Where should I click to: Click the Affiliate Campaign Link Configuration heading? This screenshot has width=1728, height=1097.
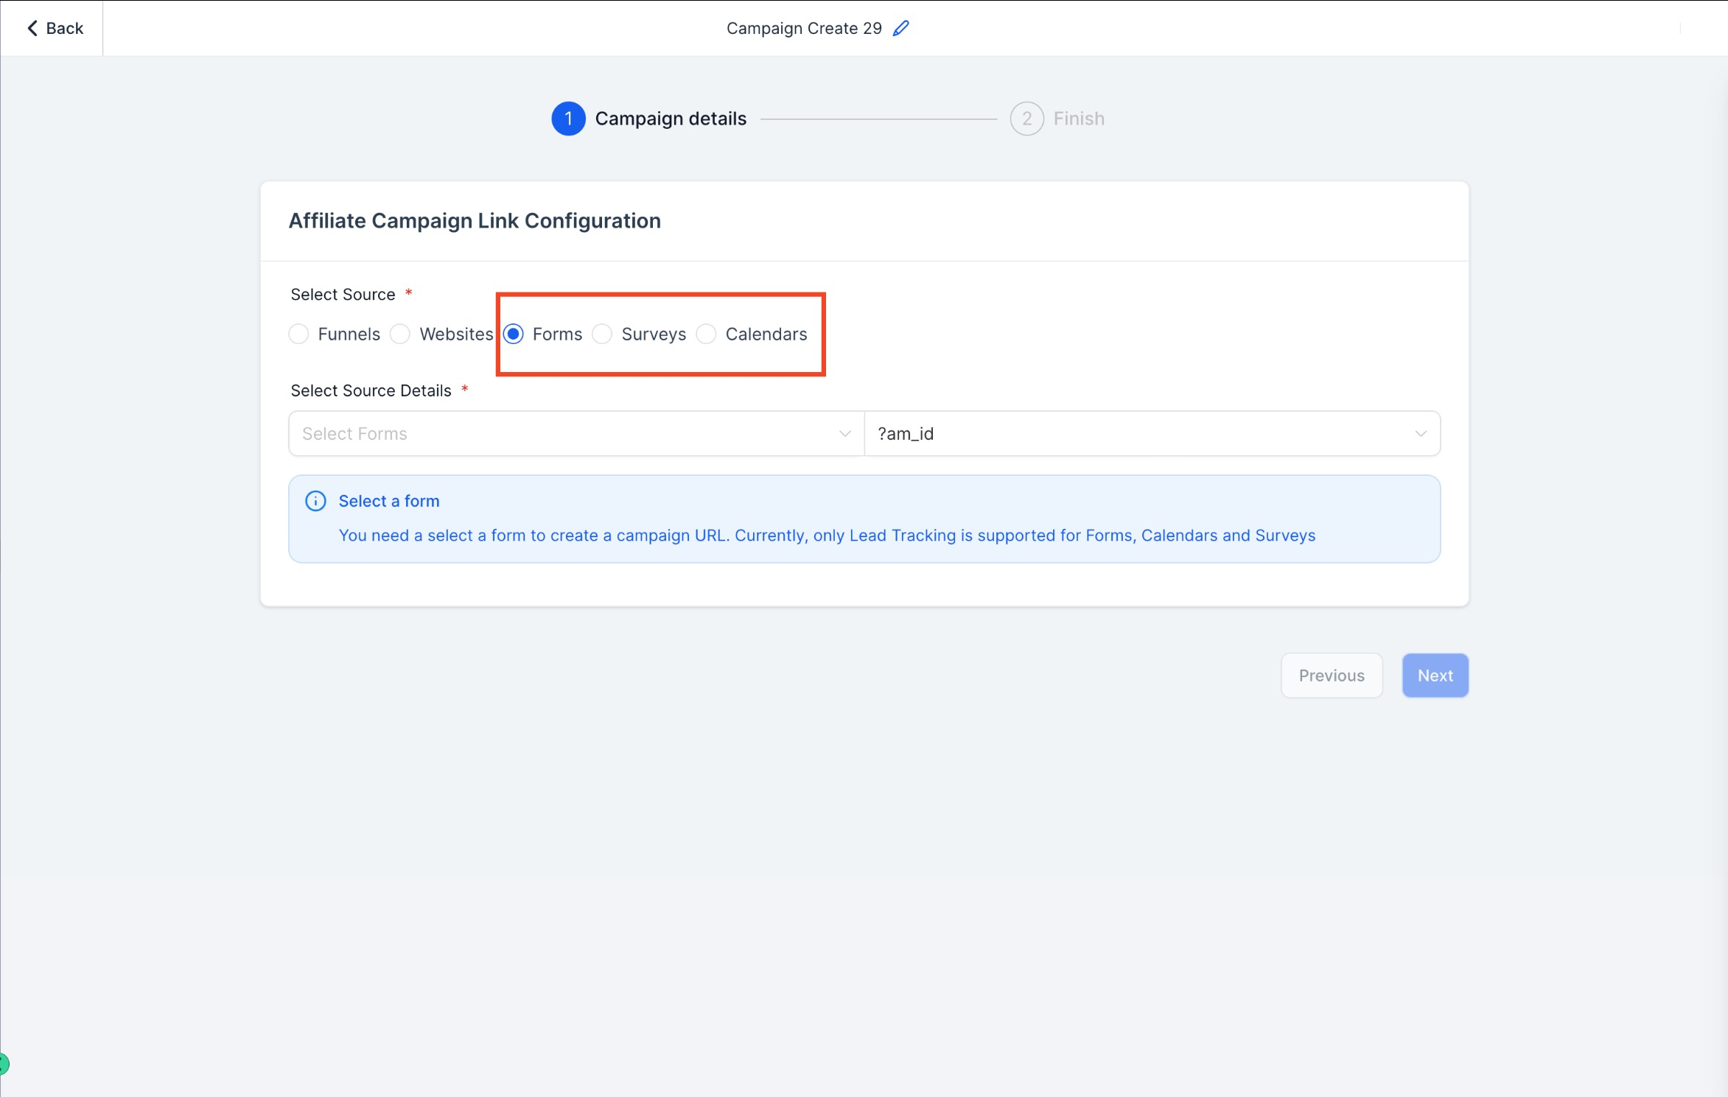pos(475,220)
